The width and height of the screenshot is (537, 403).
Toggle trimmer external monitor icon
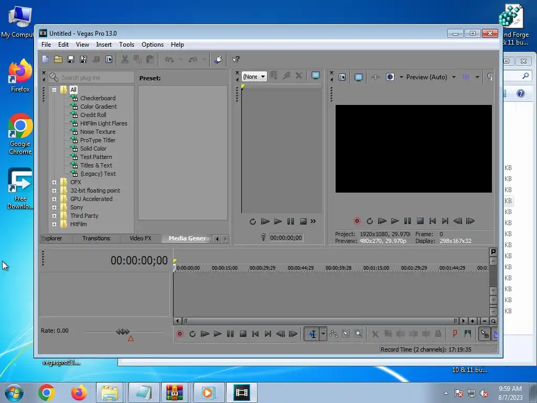tap(315, 76)
